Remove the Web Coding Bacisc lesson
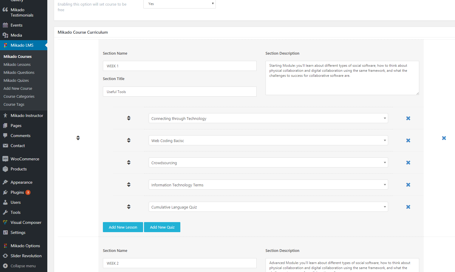This screenshot has height=272, width=455. pos(408,140)
